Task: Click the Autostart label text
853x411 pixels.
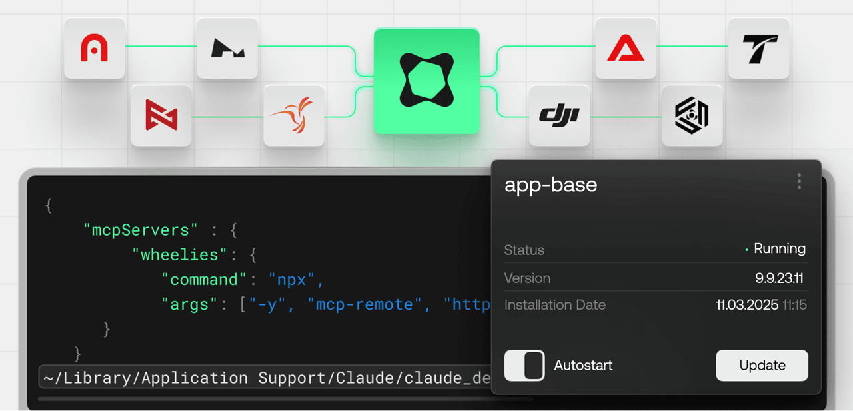Action: [x=583, y=366]
